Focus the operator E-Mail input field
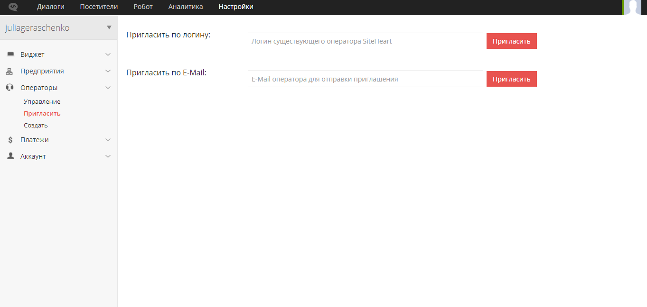 pos(366,79)
